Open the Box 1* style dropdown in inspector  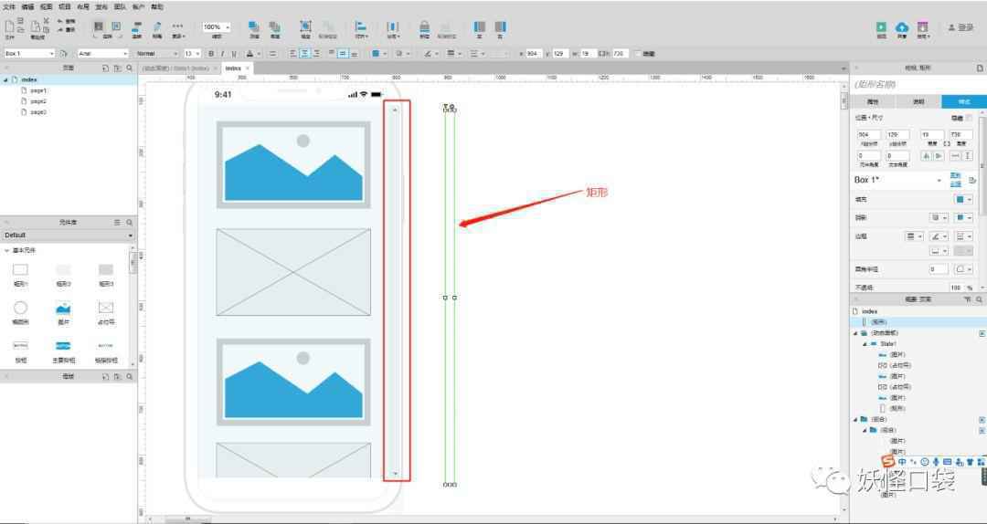898,180
